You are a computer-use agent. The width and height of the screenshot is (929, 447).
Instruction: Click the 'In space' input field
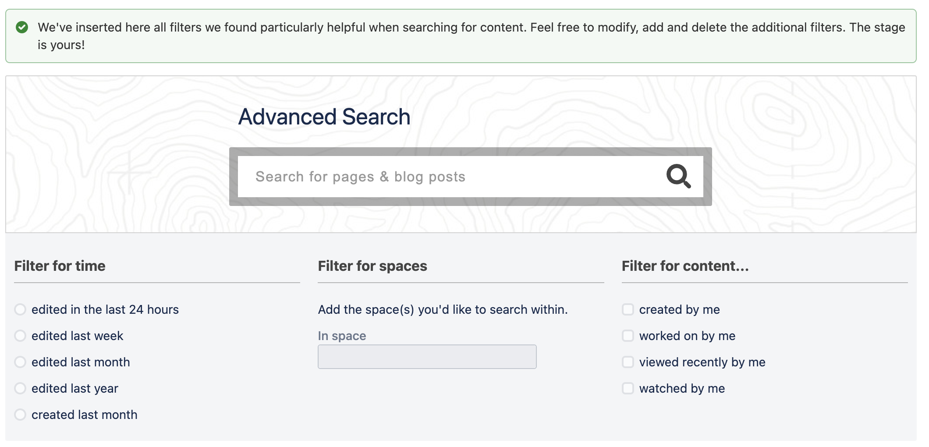(x=427, y=357)
